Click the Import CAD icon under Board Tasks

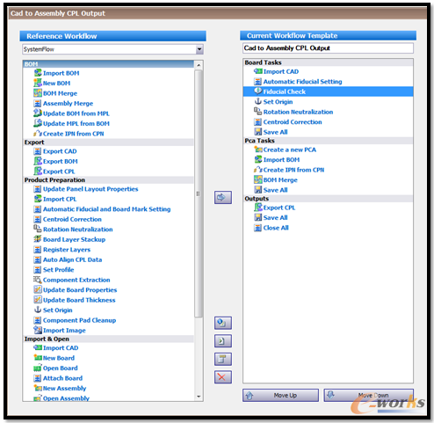point(257,71)
